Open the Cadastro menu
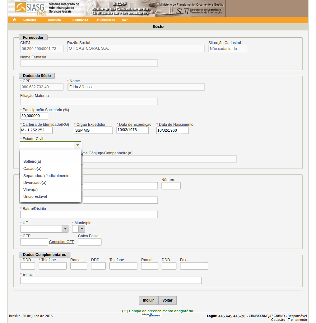This screenshot has height=323, width=316. (30, 20)
